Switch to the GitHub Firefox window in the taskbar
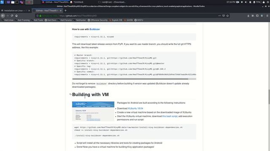 point(55,2)
